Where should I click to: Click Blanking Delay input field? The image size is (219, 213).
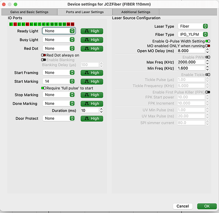point(90,65)
